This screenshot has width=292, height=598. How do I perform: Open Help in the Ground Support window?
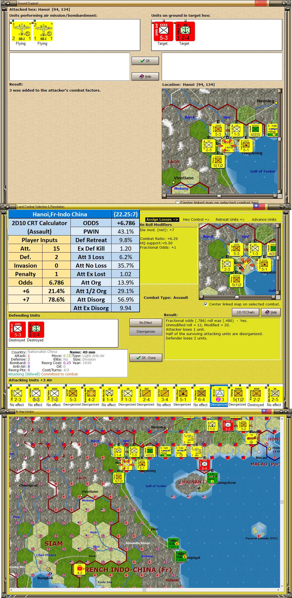coord(145,76)
